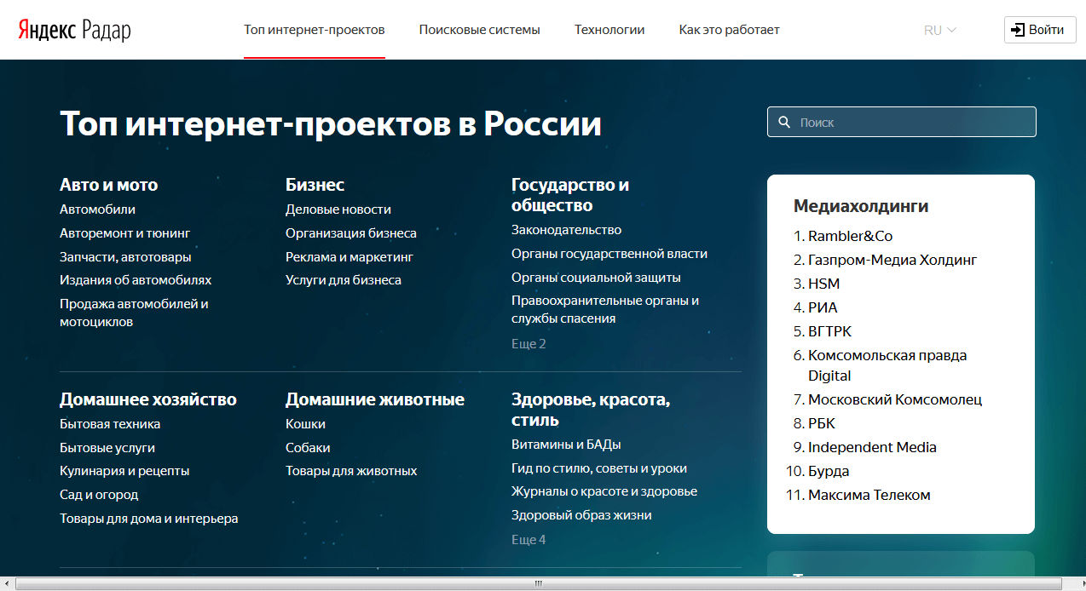Go to Организация бизнеса
The image size is (1086, 591).
click(351, 233)
